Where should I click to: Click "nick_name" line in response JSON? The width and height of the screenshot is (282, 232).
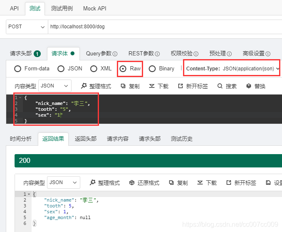[71, 200]
